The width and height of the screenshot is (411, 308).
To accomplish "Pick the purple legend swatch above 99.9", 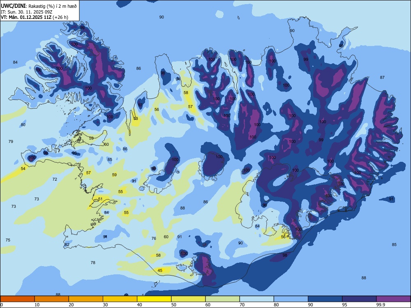I will (393, 299).
